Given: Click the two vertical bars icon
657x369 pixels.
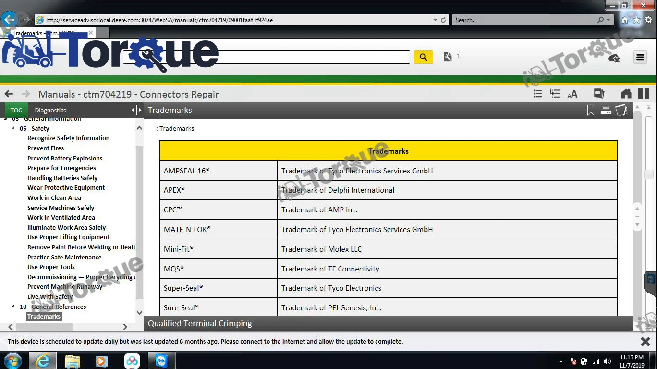Looking at the screenshot, I should pyautogui.click(x=644, y=94).
